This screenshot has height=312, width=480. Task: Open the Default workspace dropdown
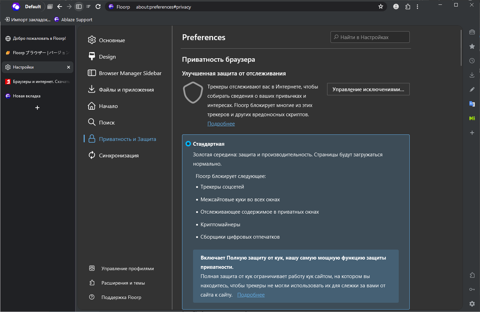pos(28,7)
